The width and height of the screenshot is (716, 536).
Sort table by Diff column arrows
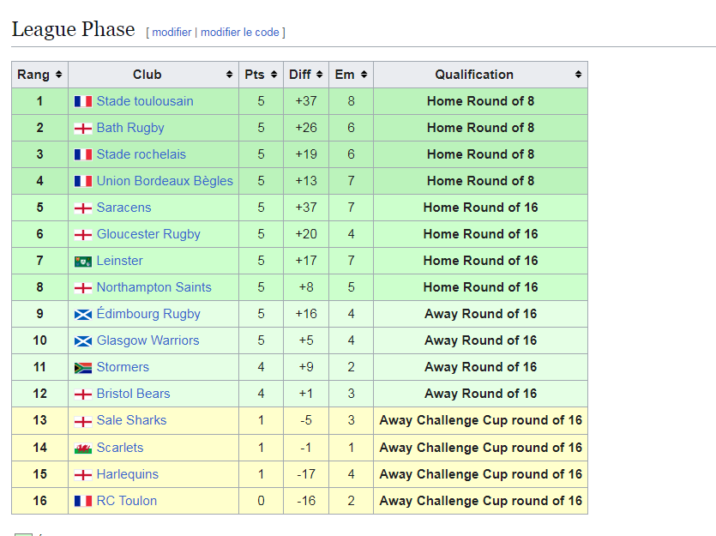[319, 75]
